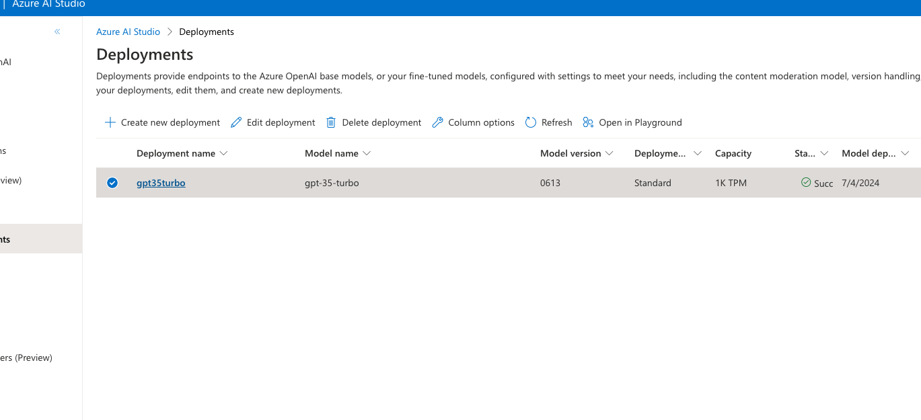Click the Create new deployment button

162,122
